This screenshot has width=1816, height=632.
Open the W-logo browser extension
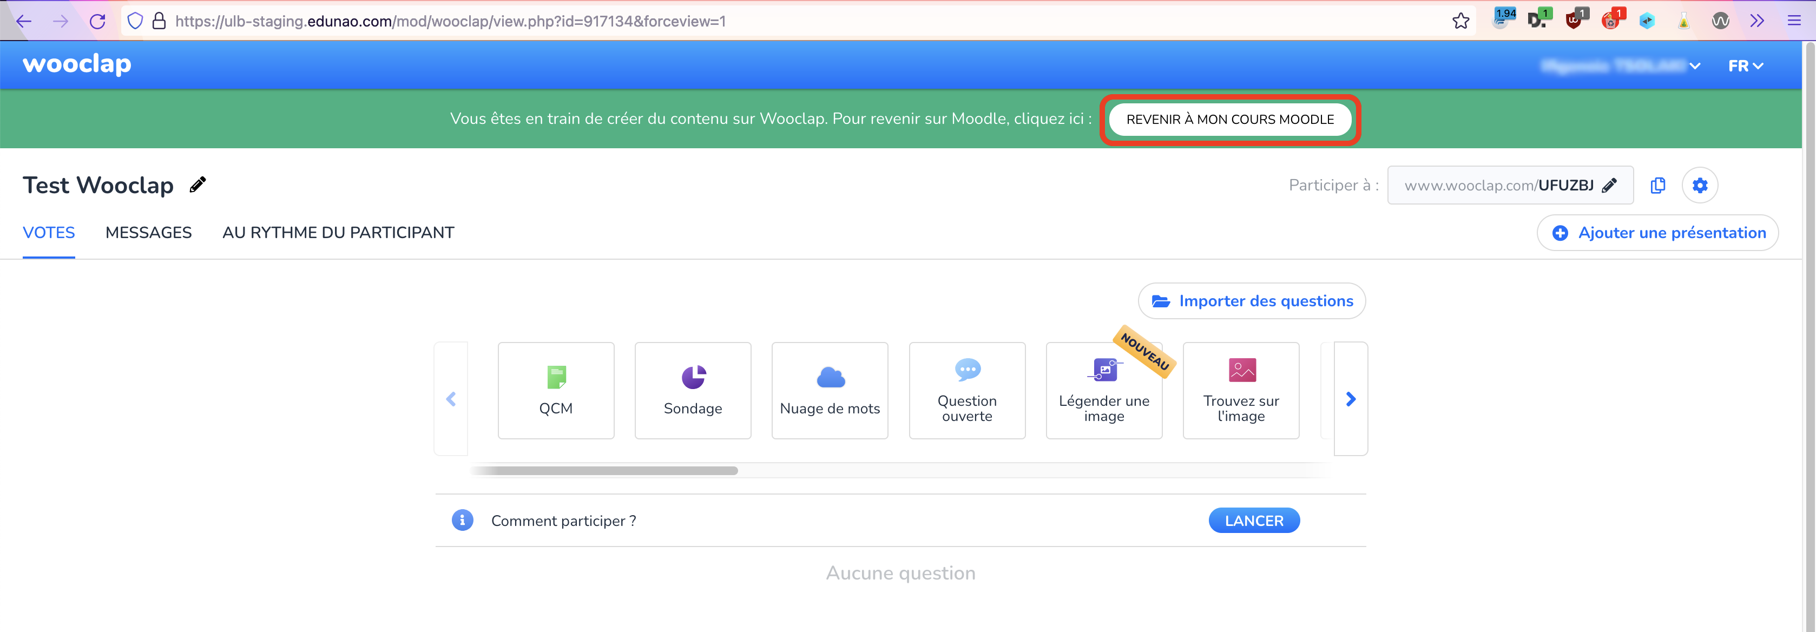[x=1720, y=21]
